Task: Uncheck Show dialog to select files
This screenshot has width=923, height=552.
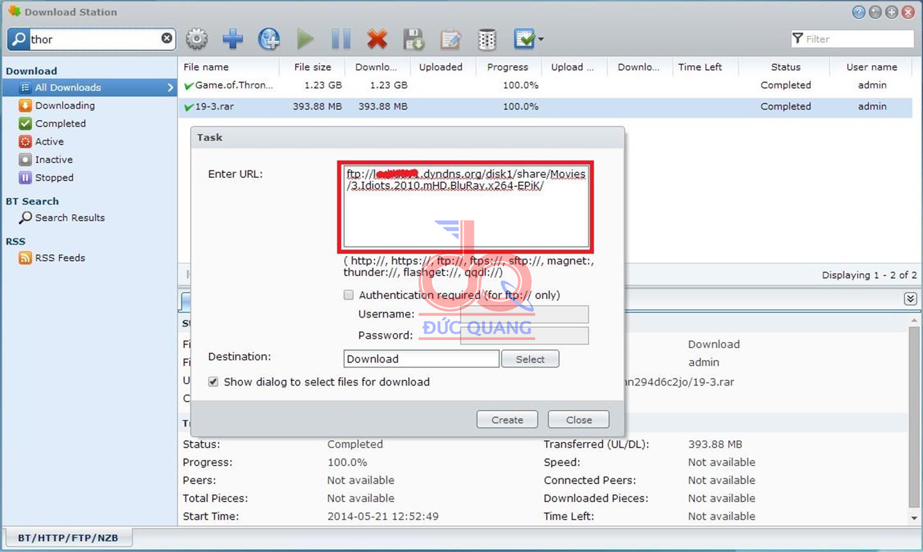Action: tap(213, 382)
